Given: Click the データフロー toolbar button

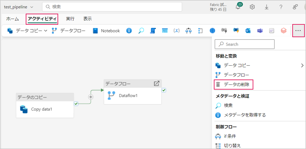Looking at the screenshot, I should (68, 31).
